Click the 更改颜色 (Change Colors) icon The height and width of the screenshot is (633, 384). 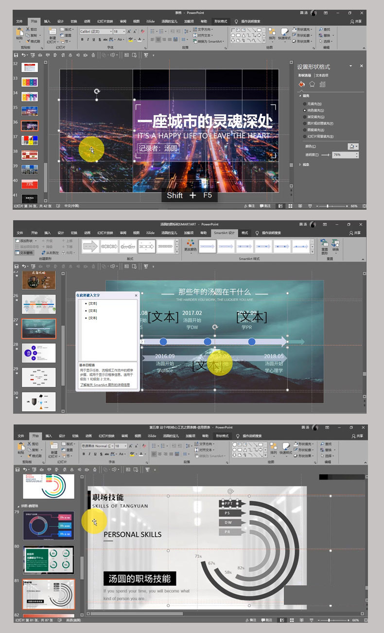[x=190, y=245]
